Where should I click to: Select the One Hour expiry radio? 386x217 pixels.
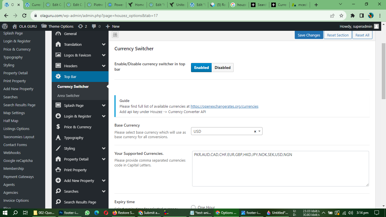(193, 207)
